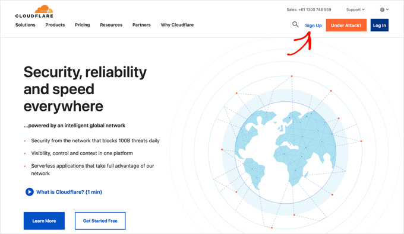Open What is Cloudflare? (1 min) link
This screenshot has width=404, height=234.
69,192
